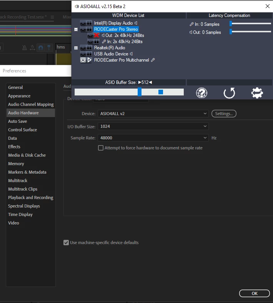This screenshot has height=303, width=273.
Task: Click the pause status icon on In: 2x 48kHz row
Action: (97, 42)
